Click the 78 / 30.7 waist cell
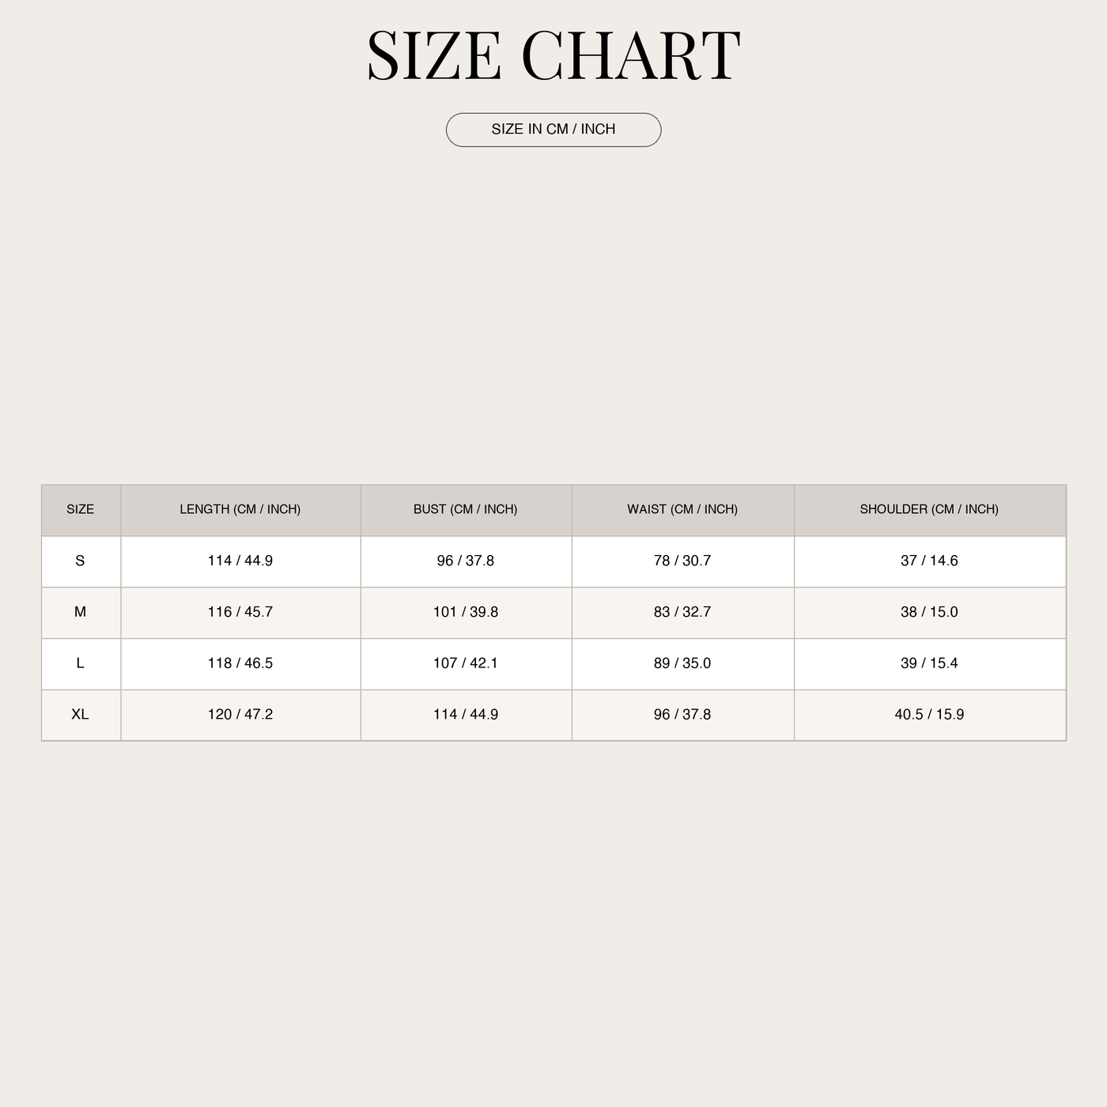1107x1107 pixels. [x=682, y=561]
